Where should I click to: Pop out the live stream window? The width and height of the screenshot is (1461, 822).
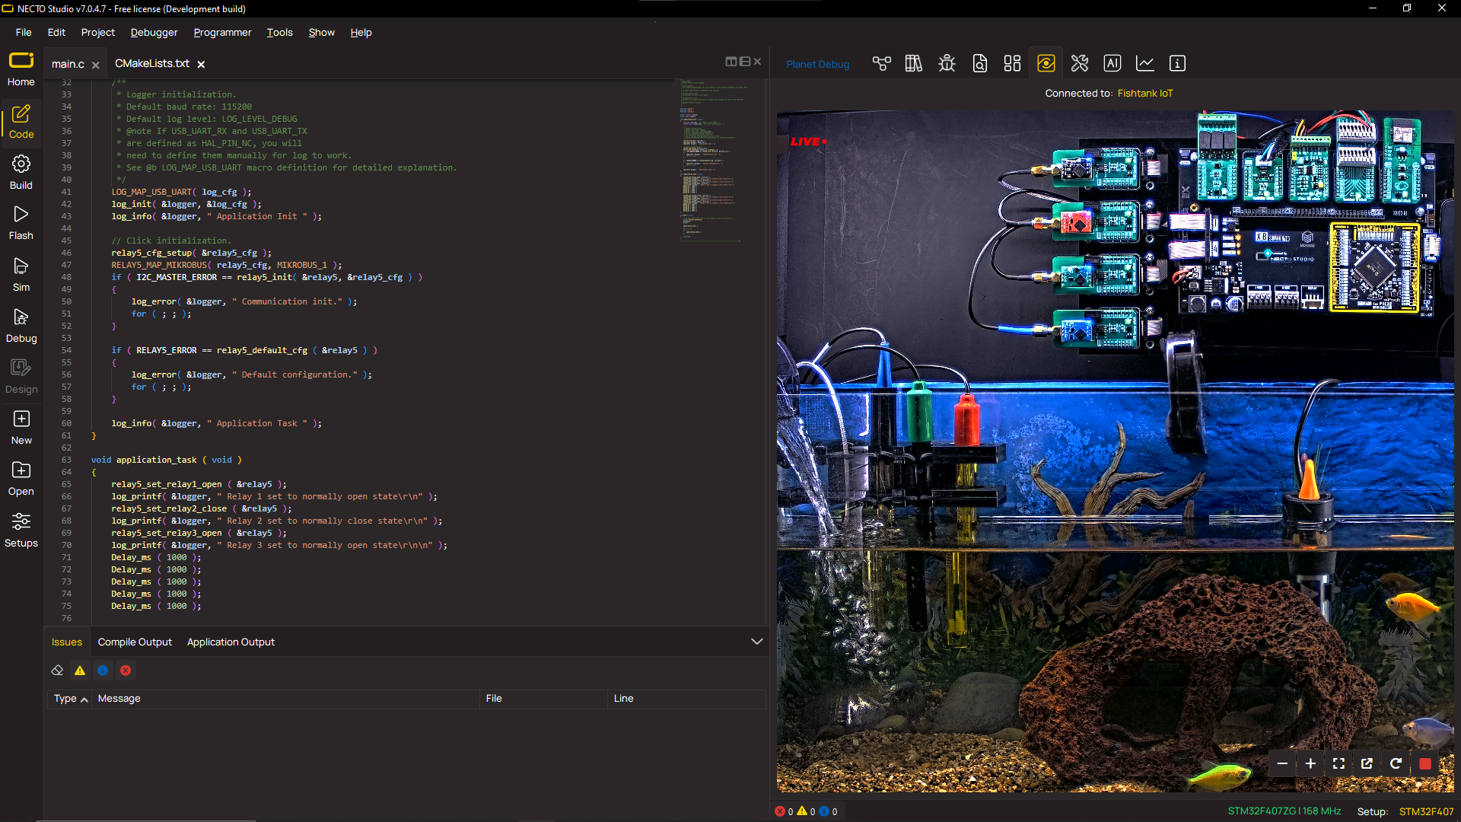pyautogui.click(x=1367, y=763)
